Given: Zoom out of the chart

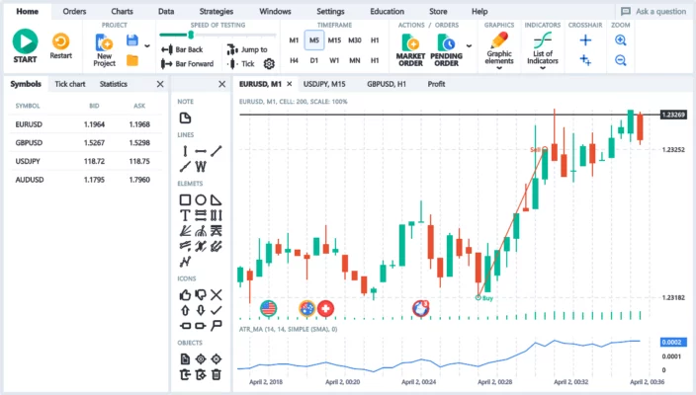Looking at the screenshot, I should point(621,60).
